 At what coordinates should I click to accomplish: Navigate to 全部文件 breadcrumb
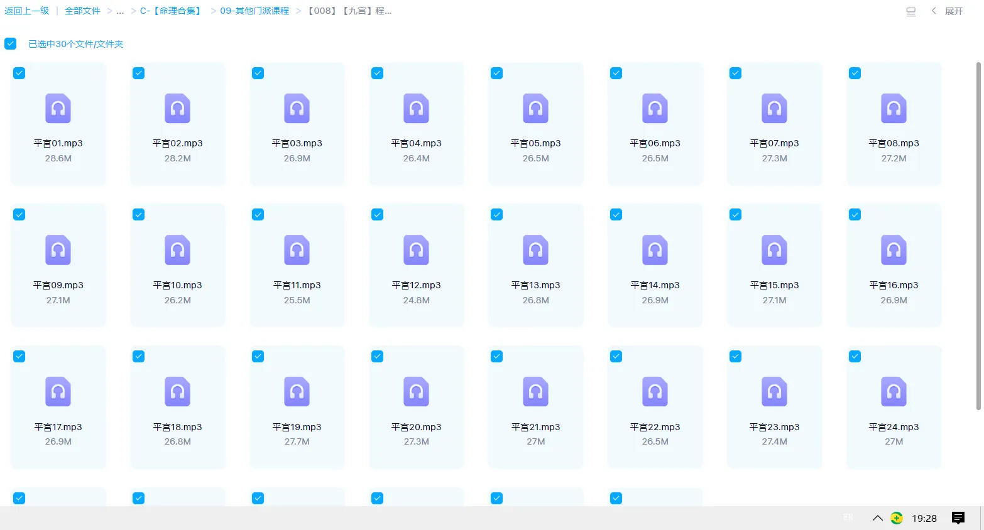[x=82, y=11]
